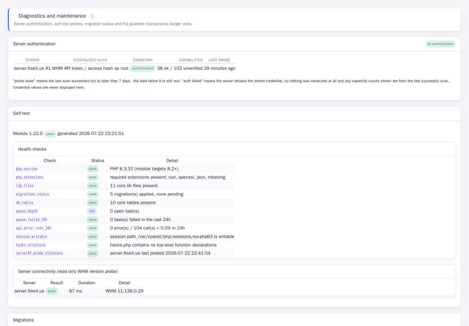Viewport: 469px width, 326px height.
Task: Click the pass badge in db.tables row
Action: pyautogui.click(x=92, y=203)
